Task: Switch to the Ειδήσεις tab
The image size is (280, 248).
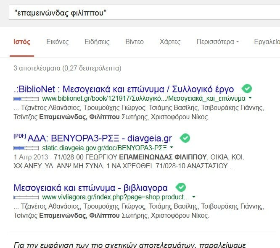Action: 97,42
